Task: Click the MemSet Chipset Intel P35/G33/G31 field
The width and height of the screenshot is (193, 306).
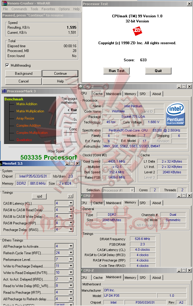Action: pos(33,176)
